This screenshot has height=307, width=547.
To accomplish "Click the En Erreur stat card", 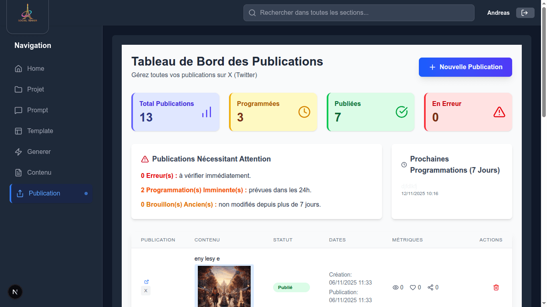I will click(468, 112).
